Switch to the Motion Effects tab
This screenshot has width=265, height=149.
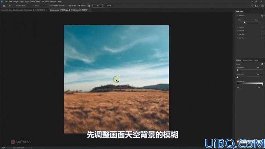[x=248, y=60]
